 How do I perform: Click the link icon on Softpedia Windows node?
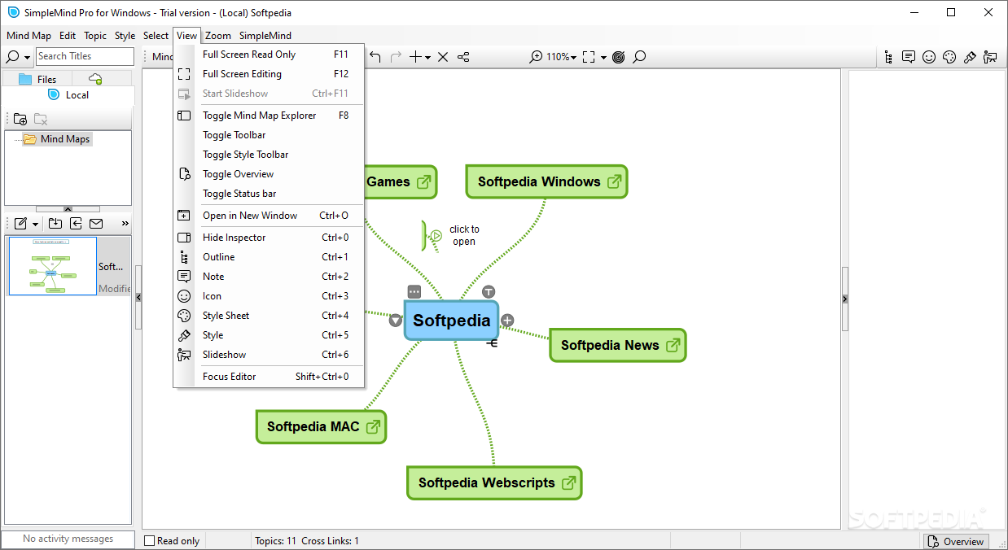click(615, 182)
